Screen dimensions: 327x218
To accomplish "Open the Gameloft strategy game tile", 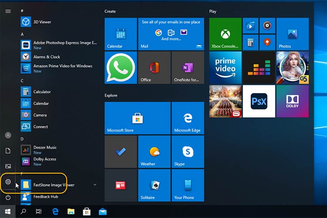I will click(225, 101).
